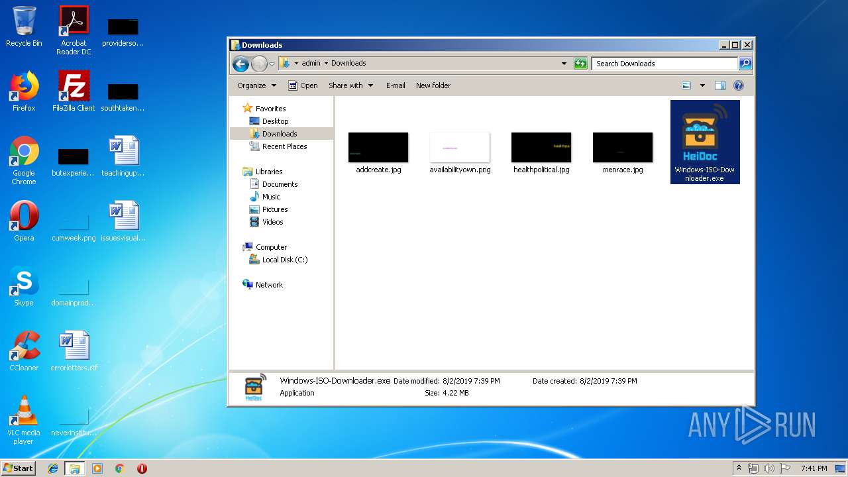848x477 pixels.
Task: Open Internet Explorer from taskbar
Action: coord(53,468)
